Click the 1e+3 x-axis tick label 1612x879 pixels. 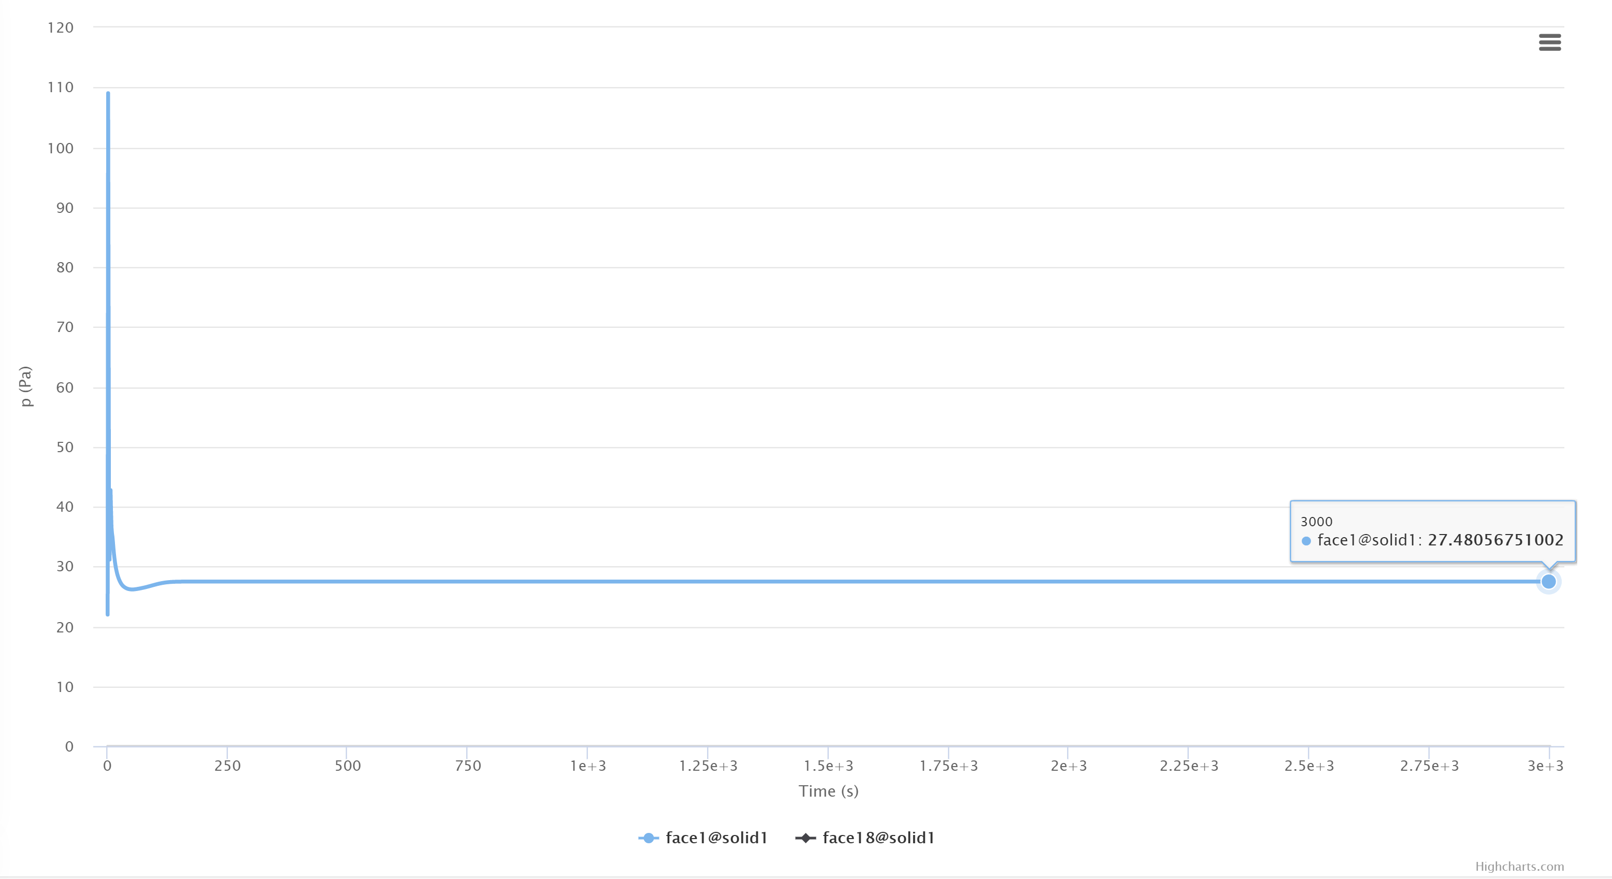587,765
